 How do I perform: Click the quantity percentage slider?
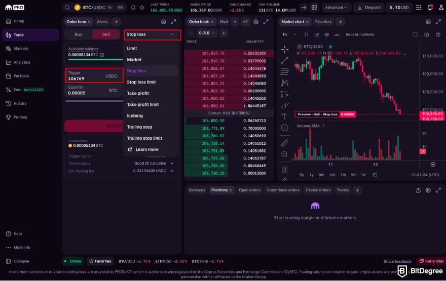click(x=94, y=101)
